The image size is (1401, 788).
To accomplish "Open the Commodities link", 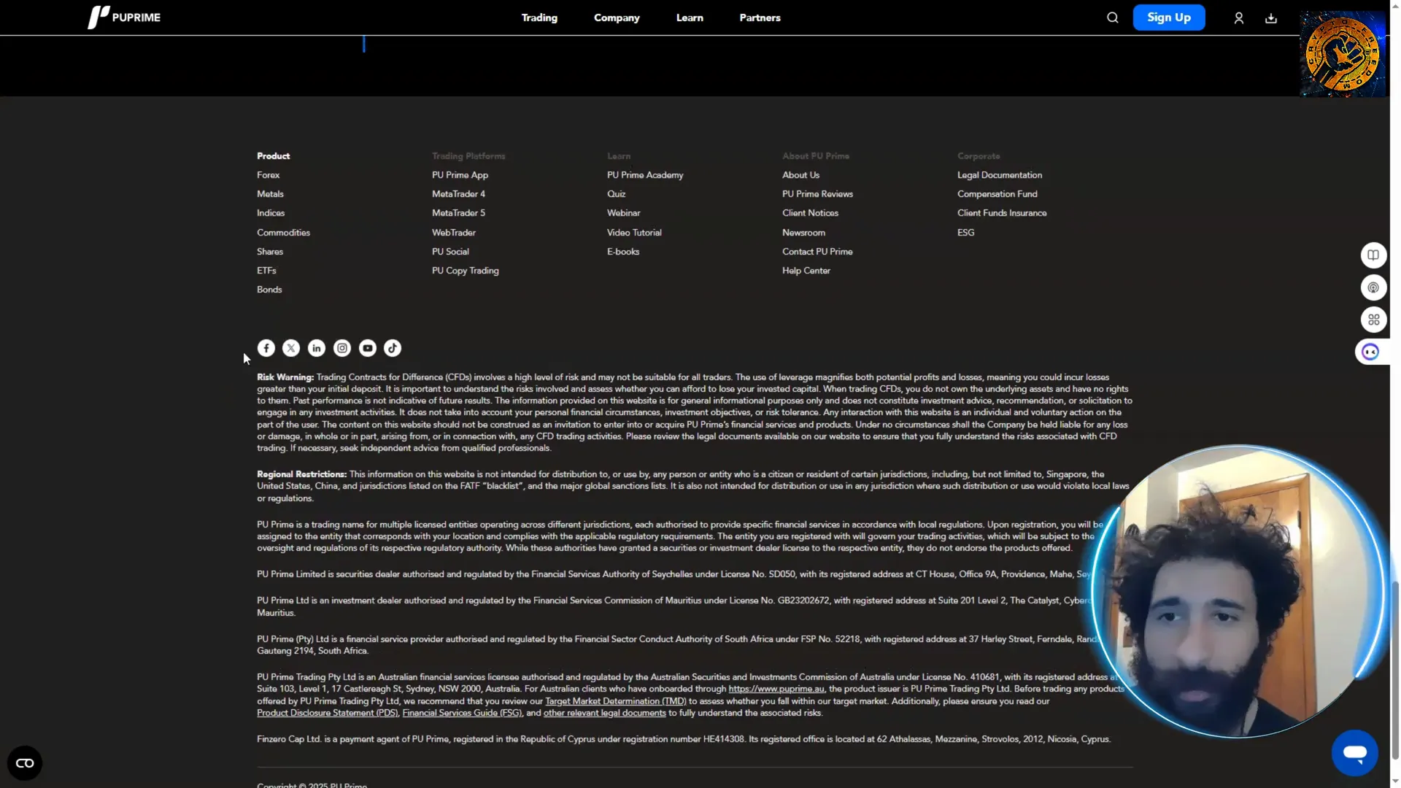I will 283,233.
